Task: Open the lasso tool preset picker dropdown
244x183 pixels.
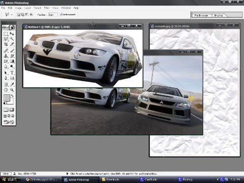Action: tap(12, 15)
